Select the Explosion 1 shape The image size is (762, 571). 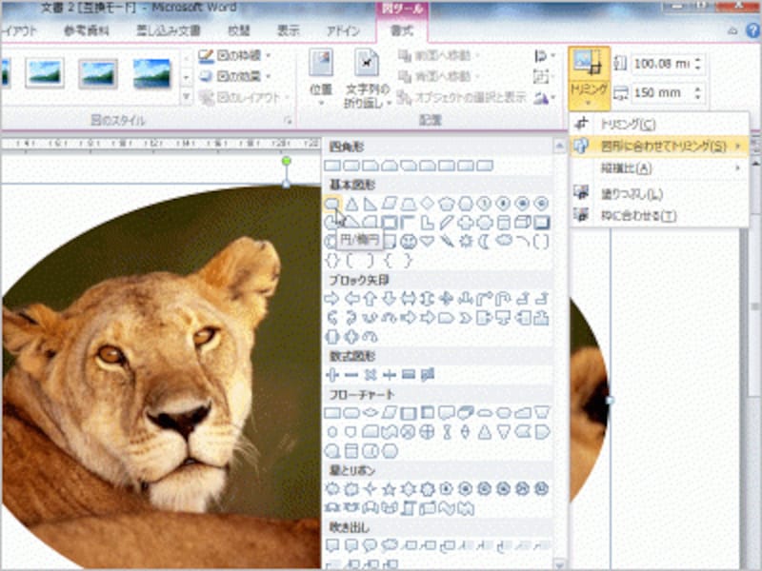click(332, 489)
